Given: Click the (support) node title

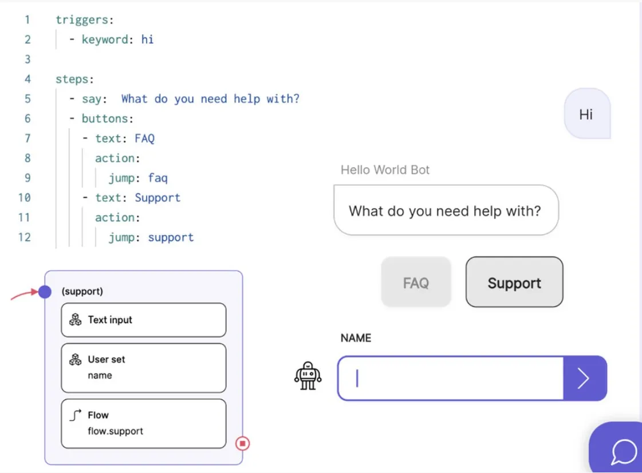Looking at the screenshot, I should pos(82,291).
